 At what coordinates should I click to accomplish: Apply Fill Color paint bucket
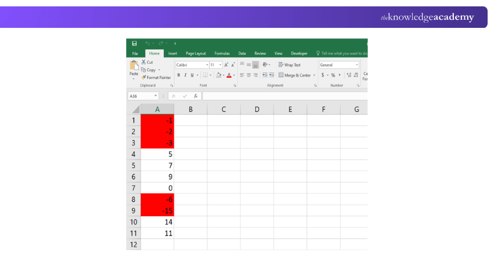(219, 75)
